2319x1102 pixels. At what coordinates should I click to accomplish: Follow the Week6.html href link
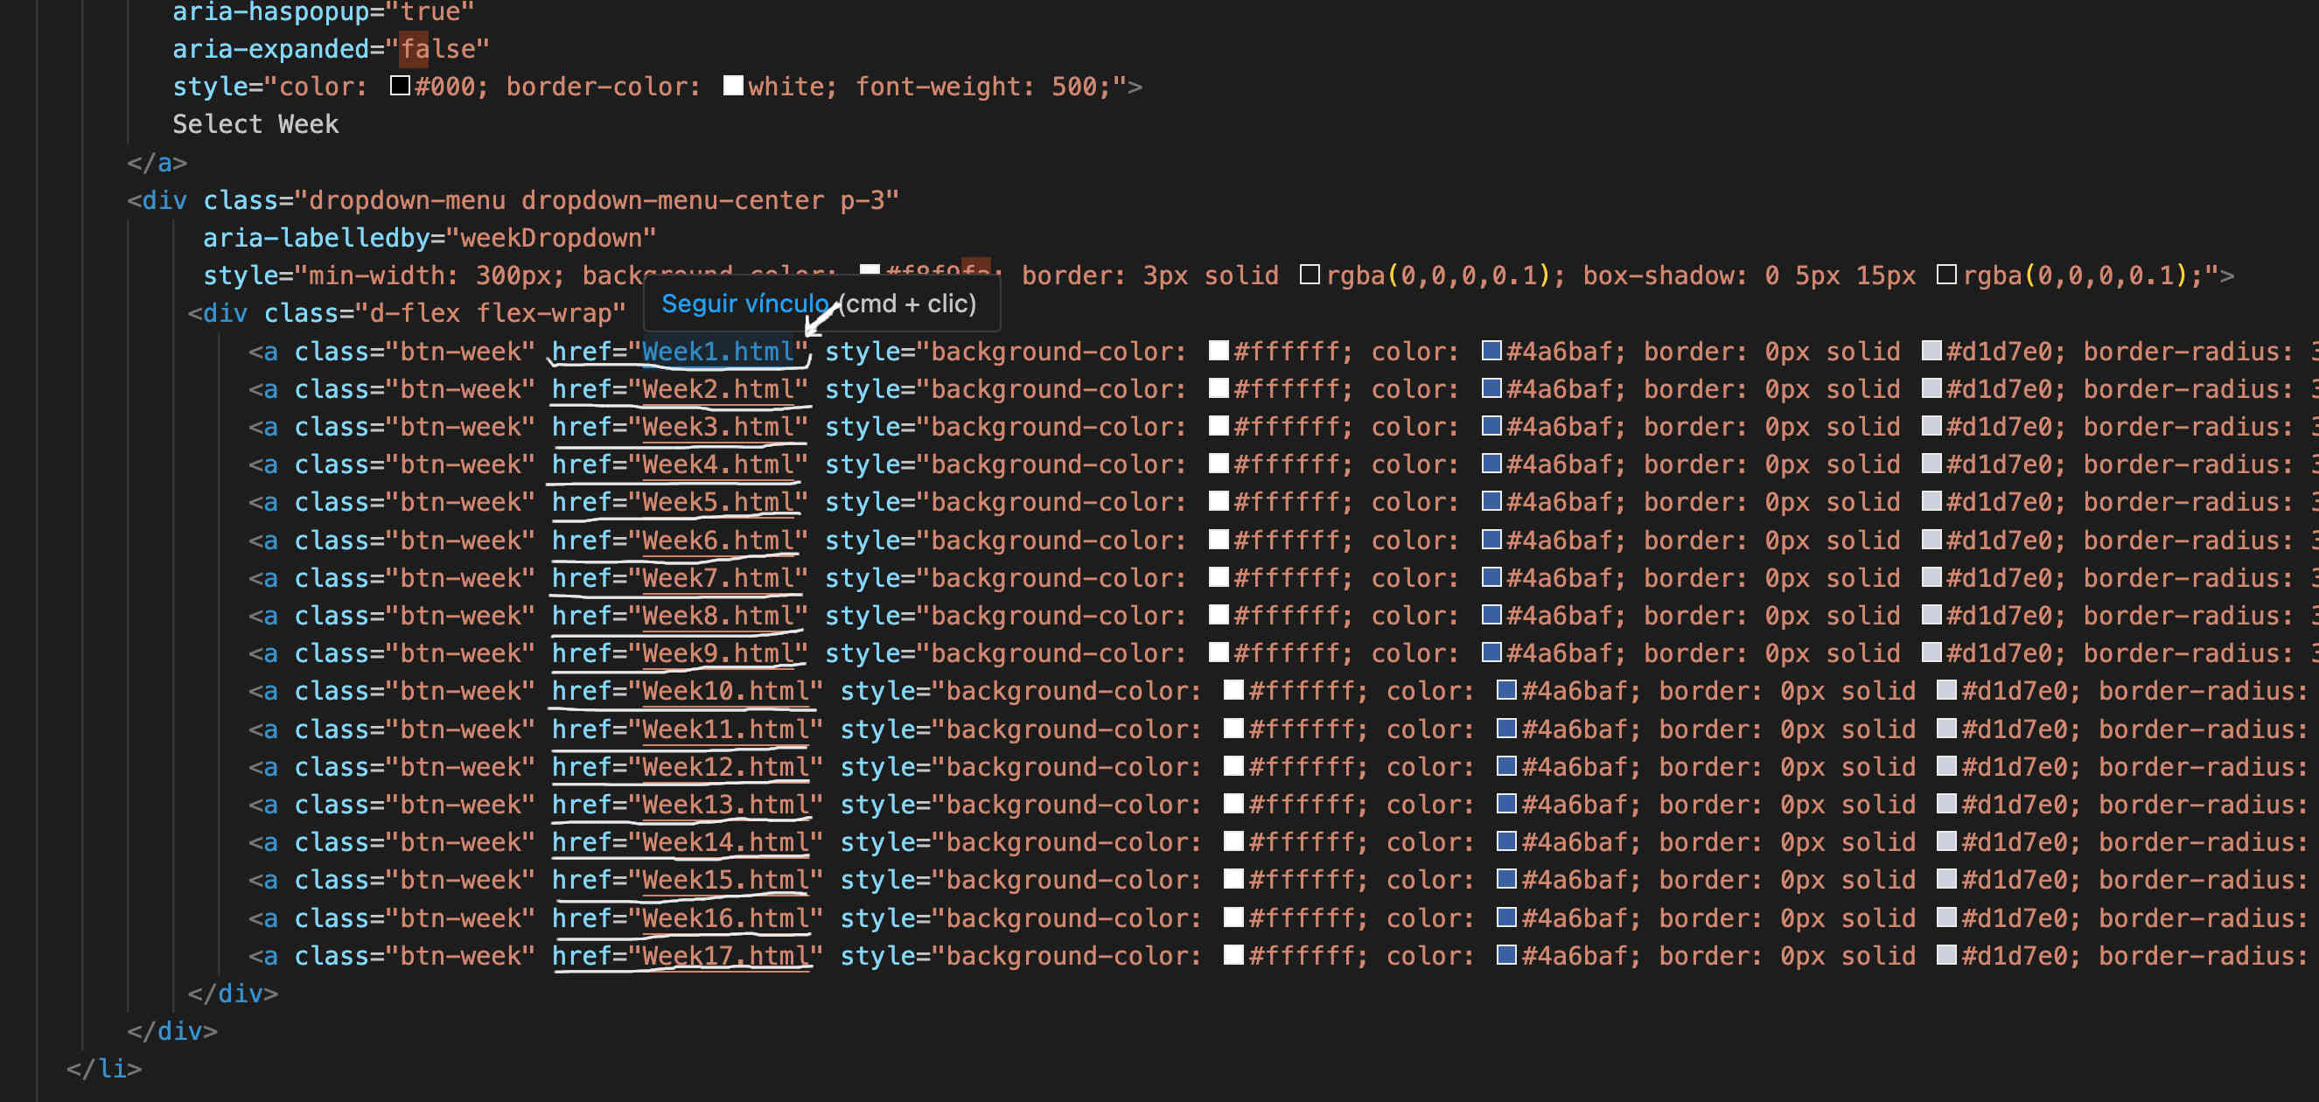[x=718, y=541]
